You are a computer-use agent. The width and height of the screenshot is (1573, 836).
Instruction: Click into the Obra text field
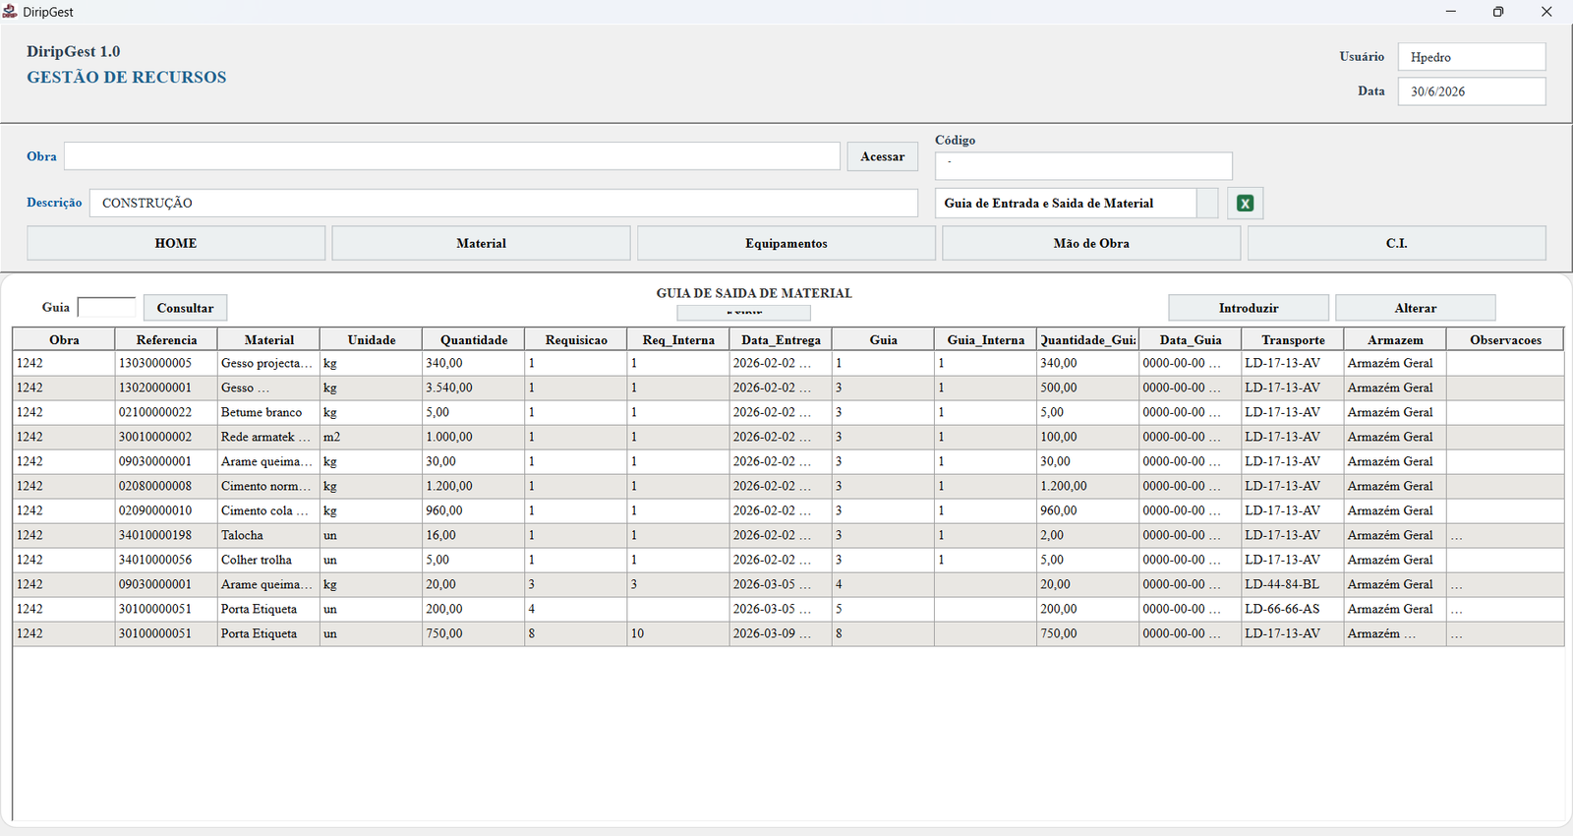452,156
